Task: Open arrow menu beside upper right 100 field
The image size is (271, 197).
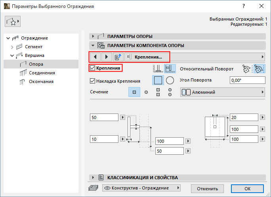Action: pyautogui.click(x=263, y=129)
